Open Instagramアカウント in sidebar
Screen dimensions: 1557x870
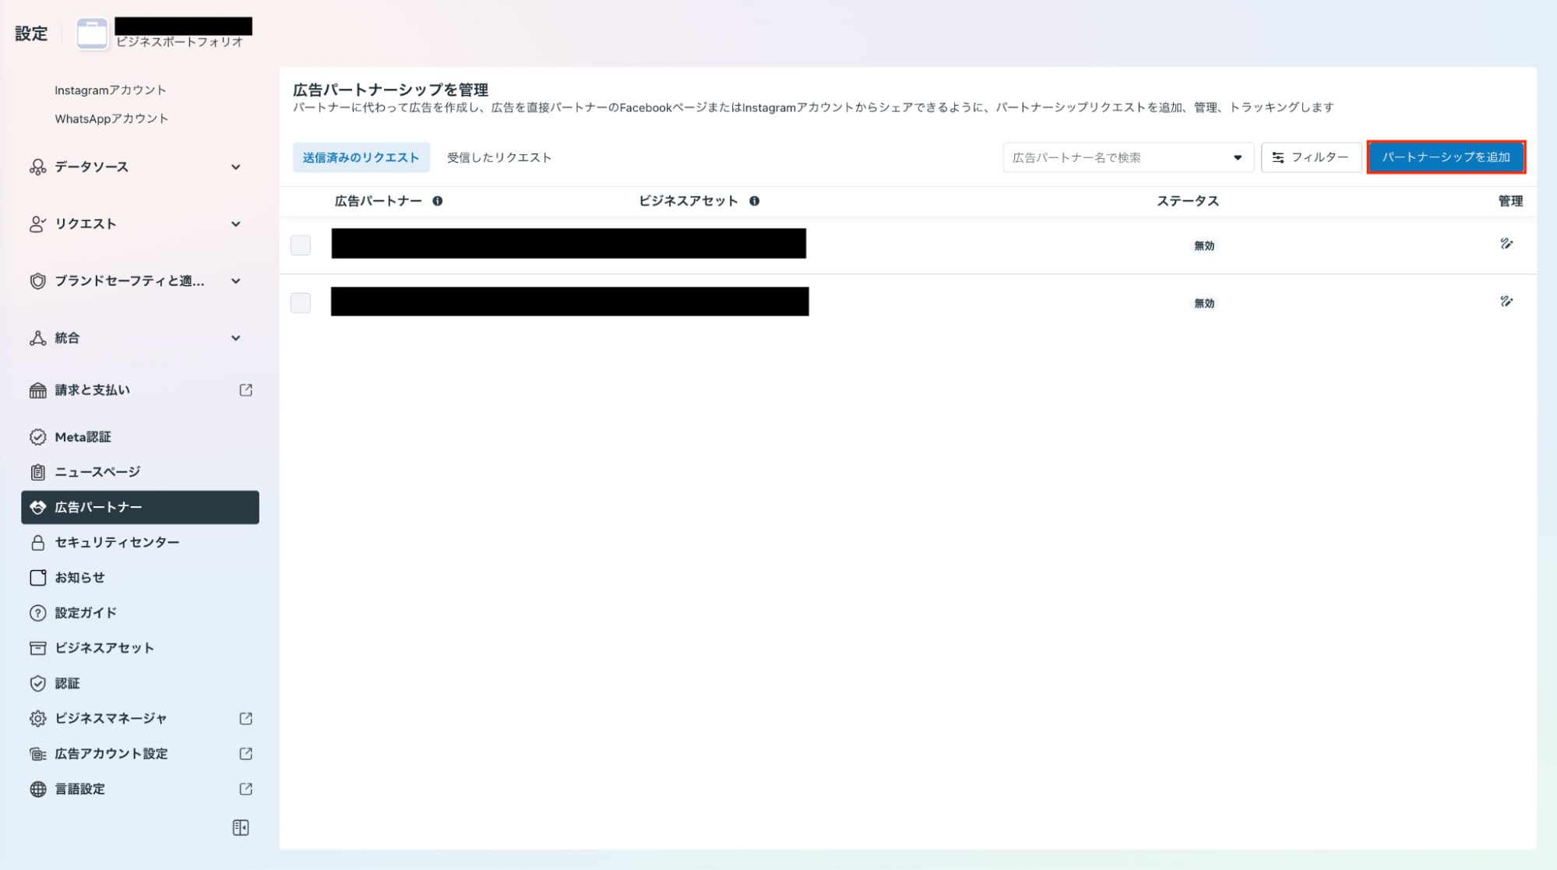click(x=111, y=90)
